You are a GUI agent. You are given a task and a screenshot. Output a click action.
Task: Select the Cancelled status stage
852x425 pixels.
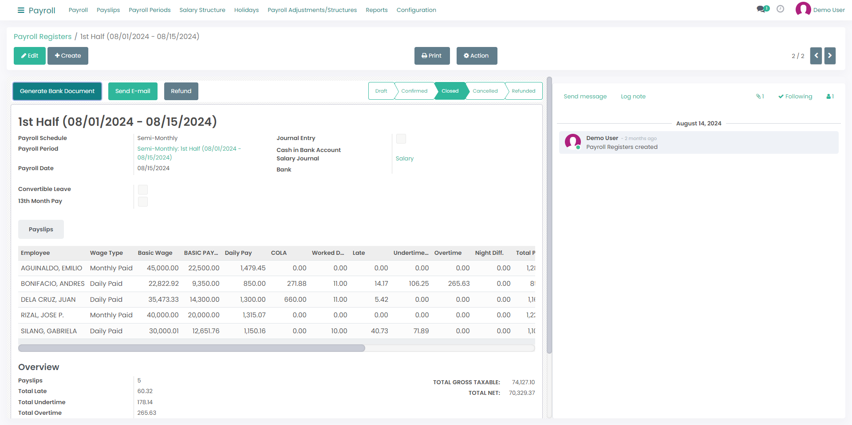tap(485, 91)
